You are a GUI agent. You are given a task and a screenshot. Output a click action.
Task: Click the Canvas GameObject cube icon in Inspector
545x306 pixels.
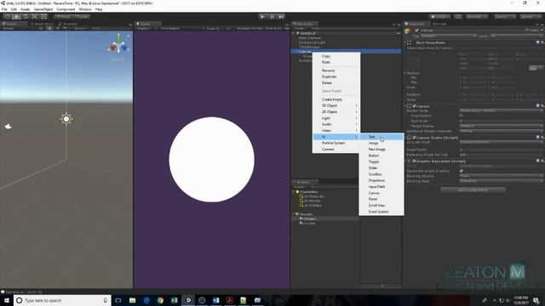click(409, 31)
